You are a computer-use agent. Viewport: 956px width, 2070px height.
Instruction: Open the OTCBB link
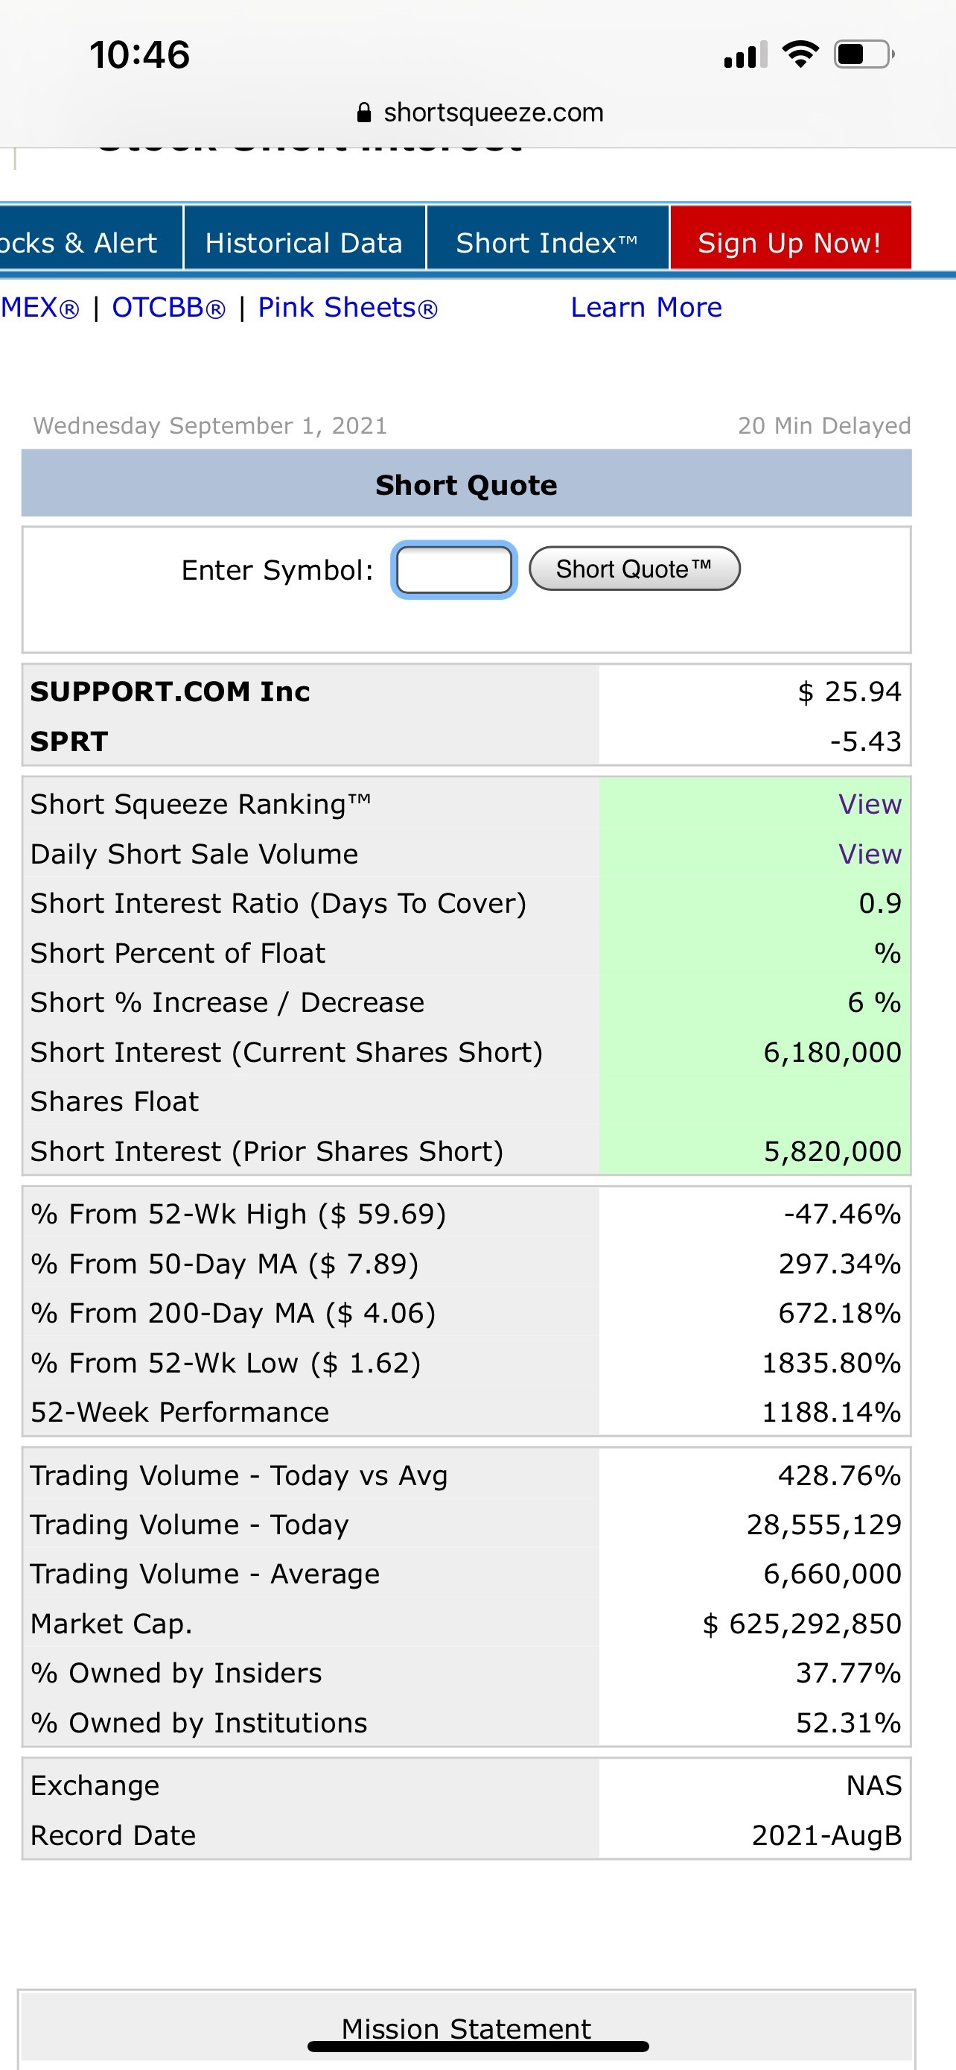point(168,308)
